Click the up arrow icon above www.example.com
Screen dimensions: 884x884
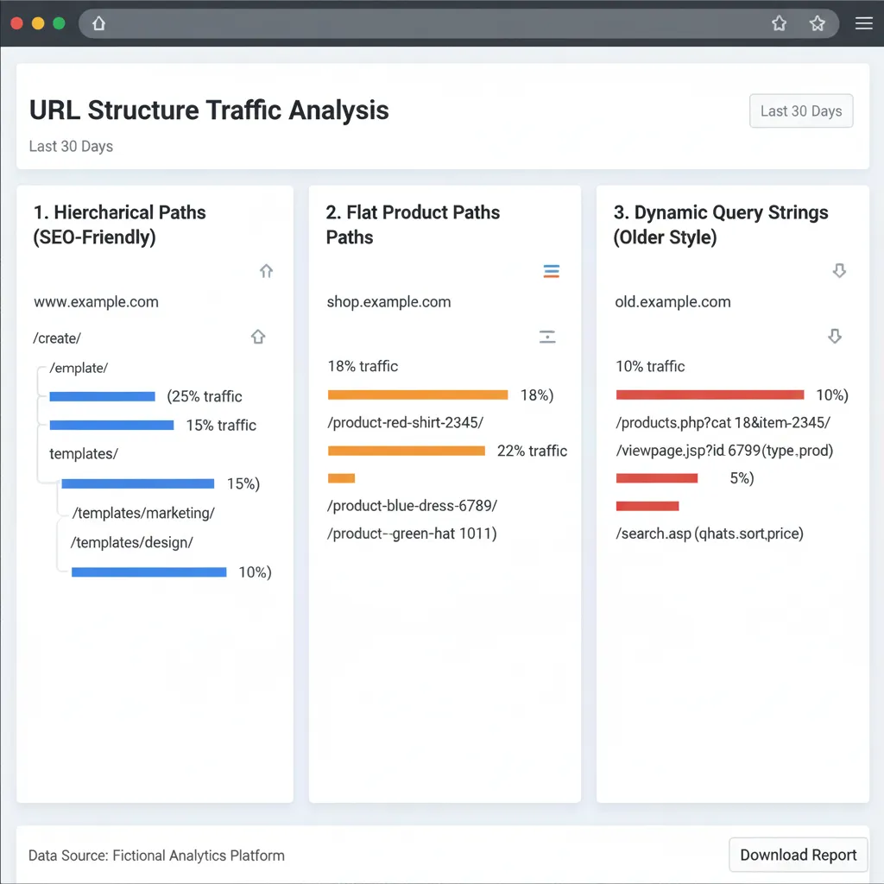(266, 271)
